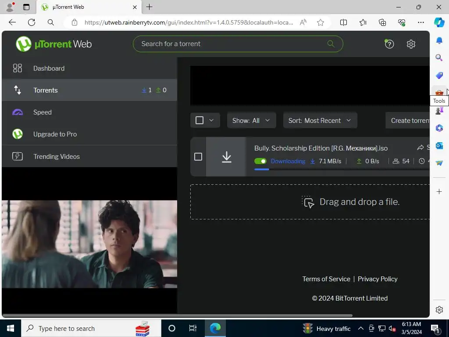Click the Speed gauge icon
The image size is (449, 337).
point(18,112)
